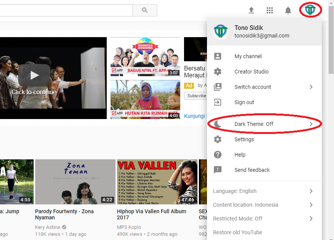The image size is (334, 240).
Task: Open the Jump rope video thumbnail 4:55
Action: [x=17, y=182]
